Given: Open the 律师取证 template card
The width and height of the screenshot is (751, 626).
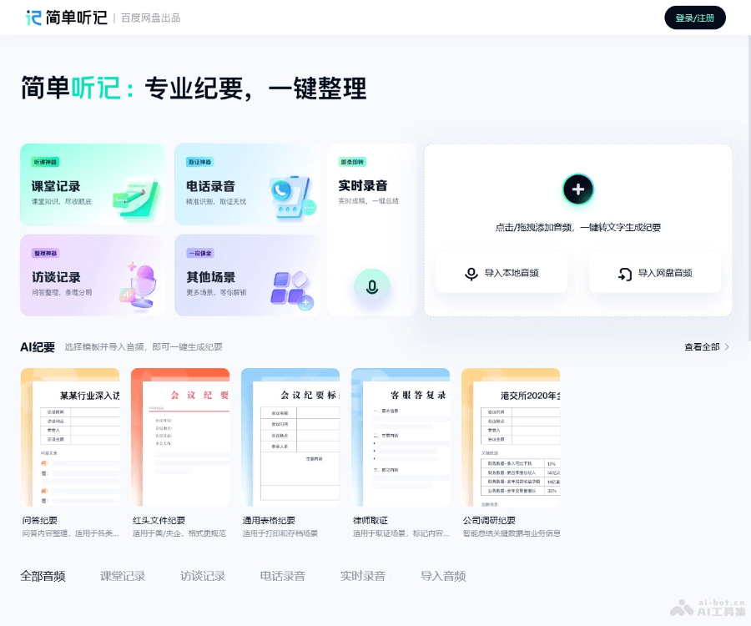Looking at the screenshot, I should (401, 437).
